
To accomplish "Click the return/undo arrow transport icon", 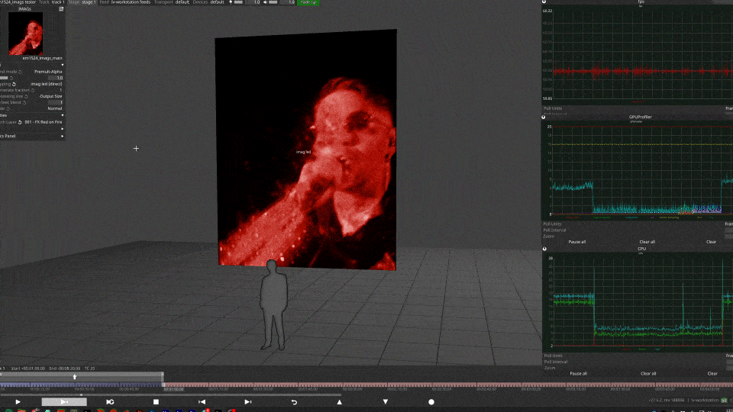I will pos(294,402).
